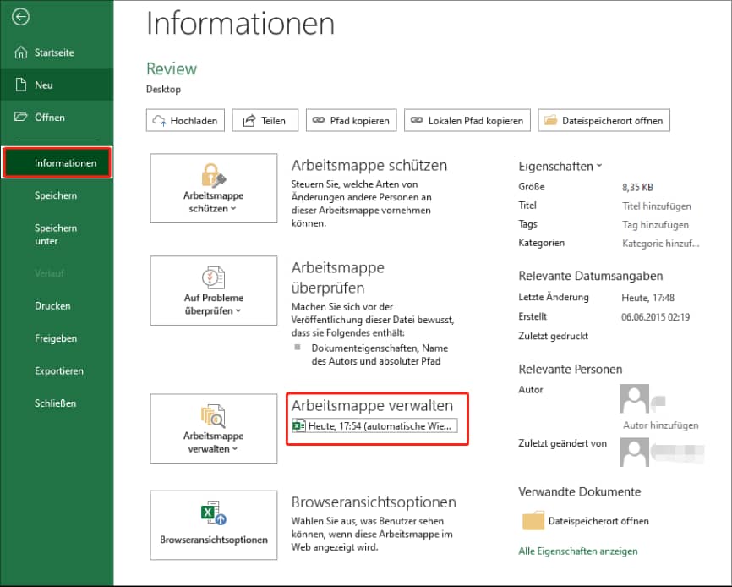The image size is (732, 587).
Task: Click the Tag hinzufügen field
Action: [x=655, y=225]
